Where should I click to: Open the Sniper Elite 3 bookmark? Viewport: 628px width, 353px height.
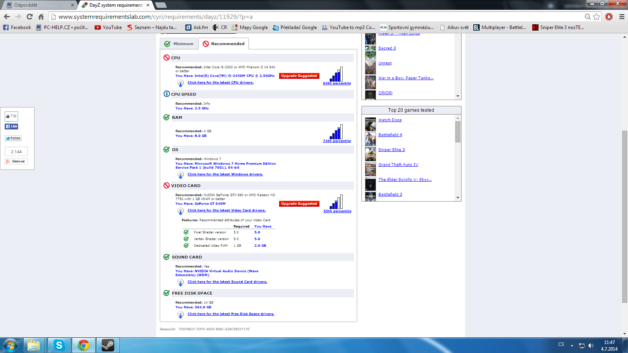point(558,27)
